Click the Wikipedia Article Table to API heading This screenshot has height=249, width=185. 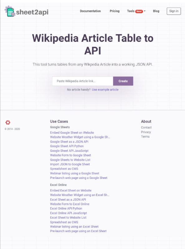pyautogui.click(x=93, y=45)
